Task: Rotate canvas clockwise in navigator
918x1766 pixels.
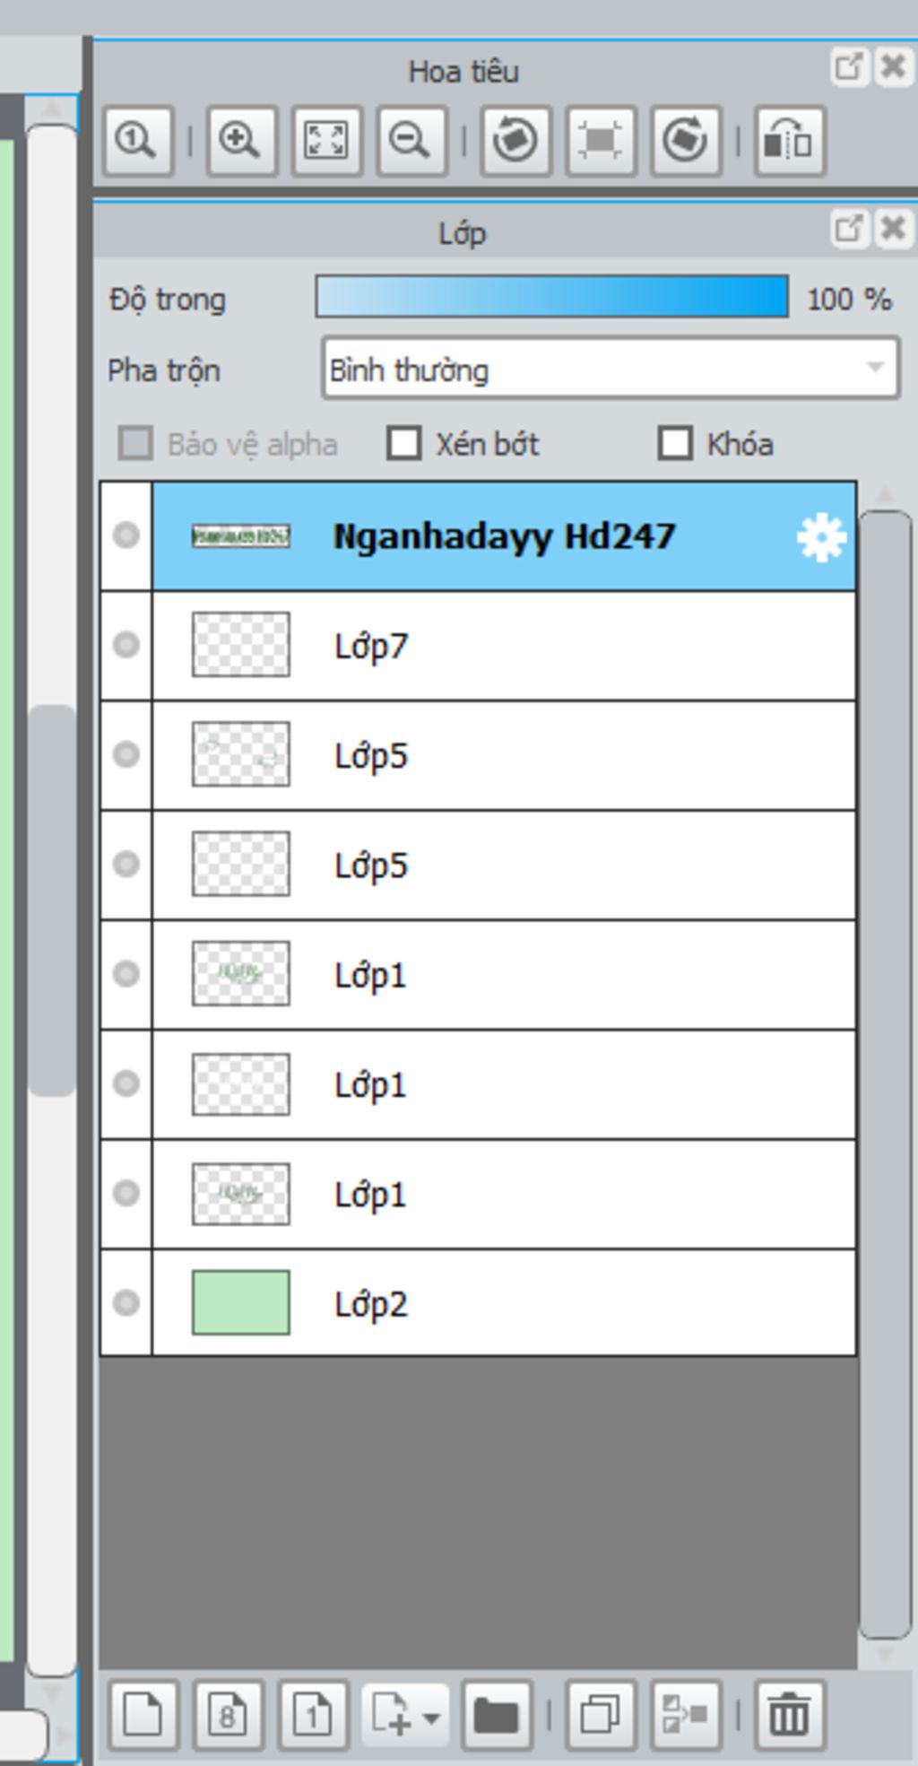Action: tap(686, 141)
